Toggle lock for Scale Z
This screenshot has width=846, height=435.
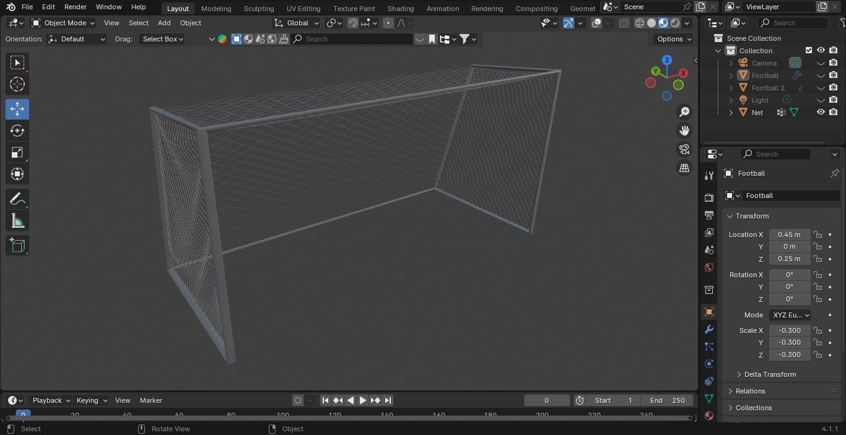(818, 355)
